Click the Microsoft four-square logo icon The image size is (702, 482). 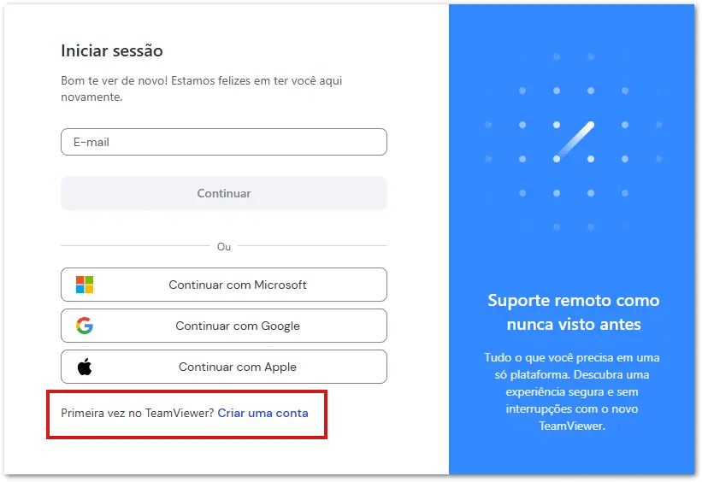pos(85,285)
